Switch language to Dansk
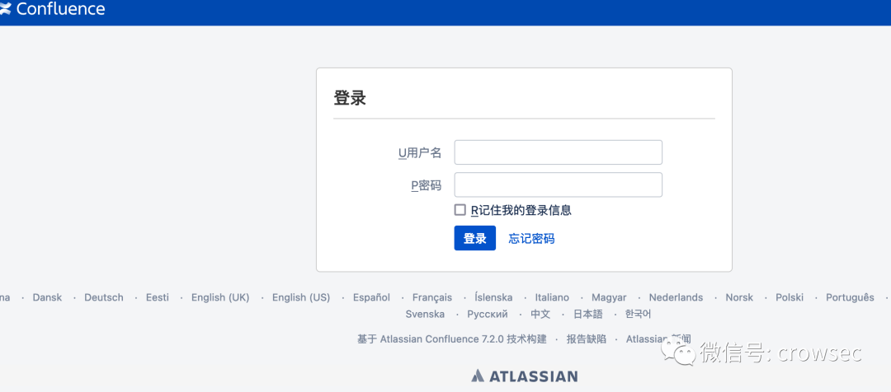The height and width of the screenshot is (392, 891). (47, 297)
